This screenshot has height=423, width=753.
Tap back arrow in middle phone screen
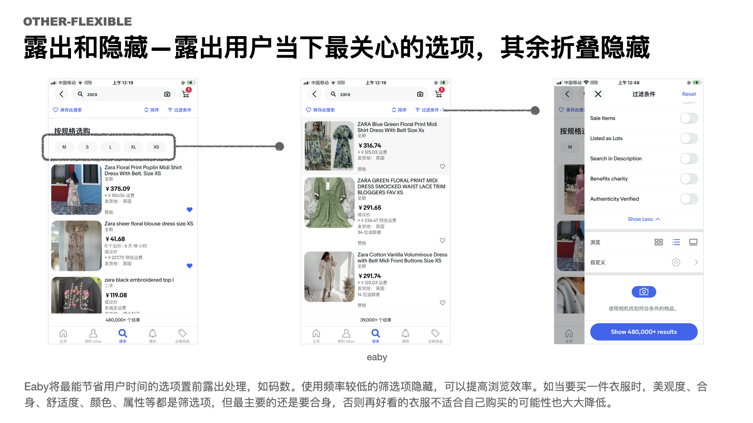pos(314,94)
